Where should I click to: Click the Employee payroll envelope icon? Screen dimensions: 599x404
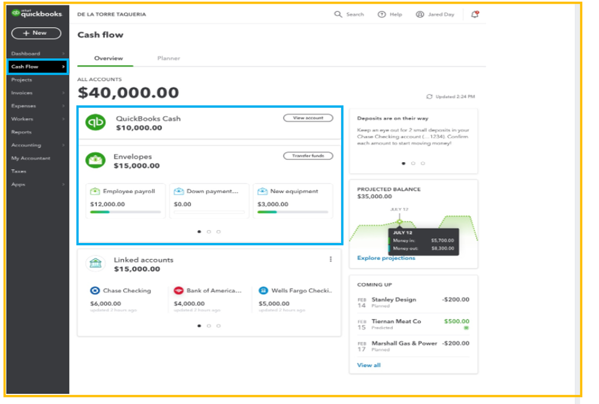(x=95, y=191)
